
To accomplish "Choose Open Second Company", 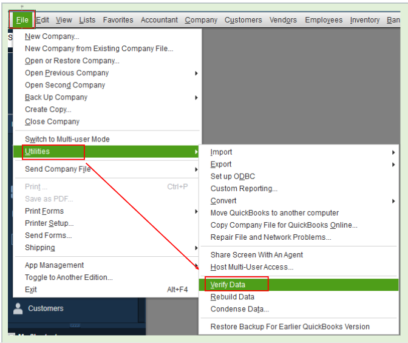I will click(x=107, y=85).
